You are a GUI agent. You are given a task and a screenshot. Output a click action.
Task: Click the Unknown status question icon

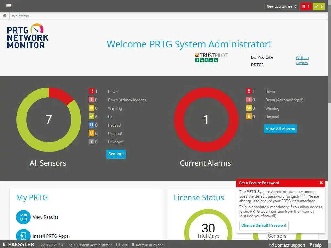(x=91, y=142)
